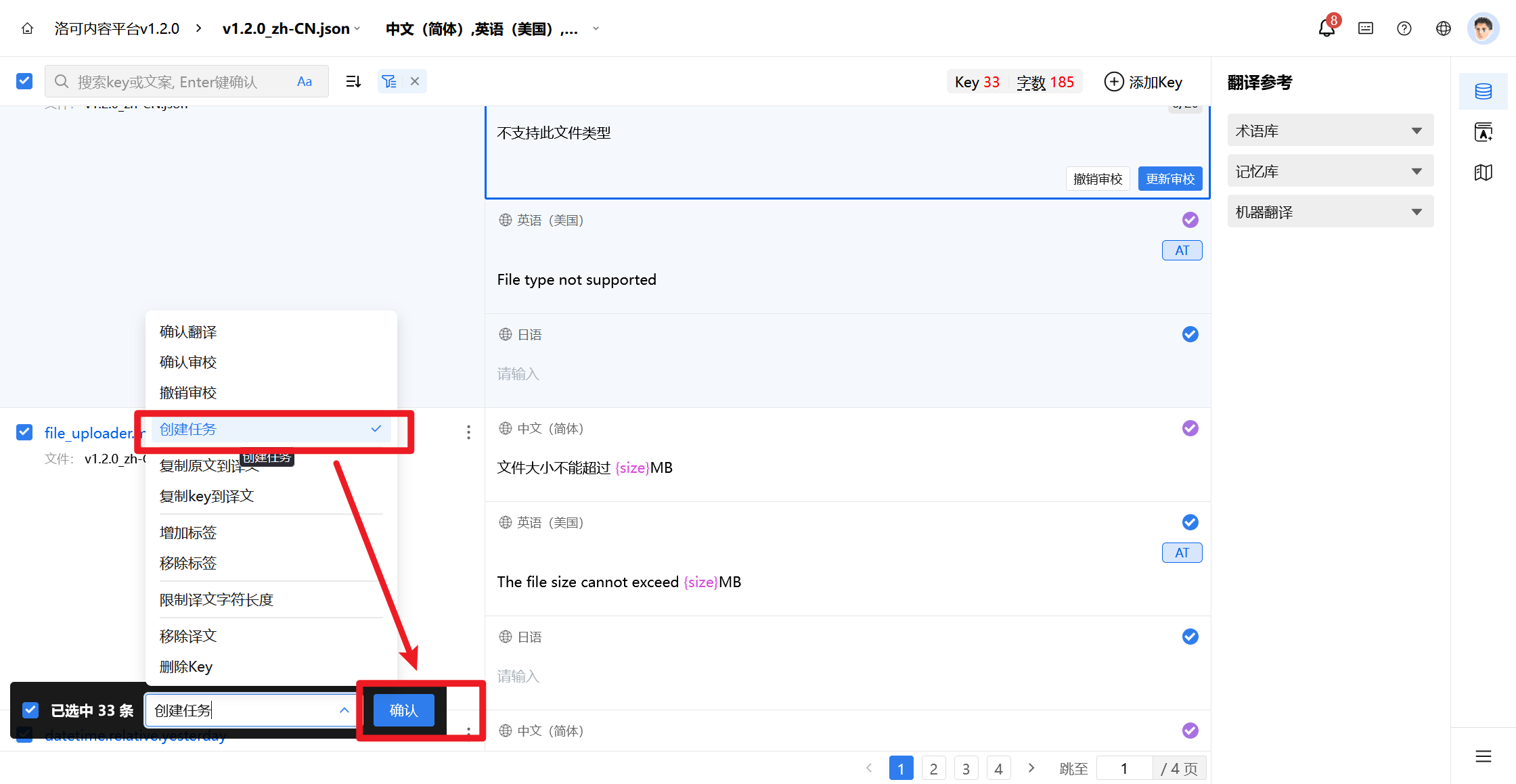
Task: Open the terminology database sidebar icon
Action: pyautogui.click(x=1484, y=91)
